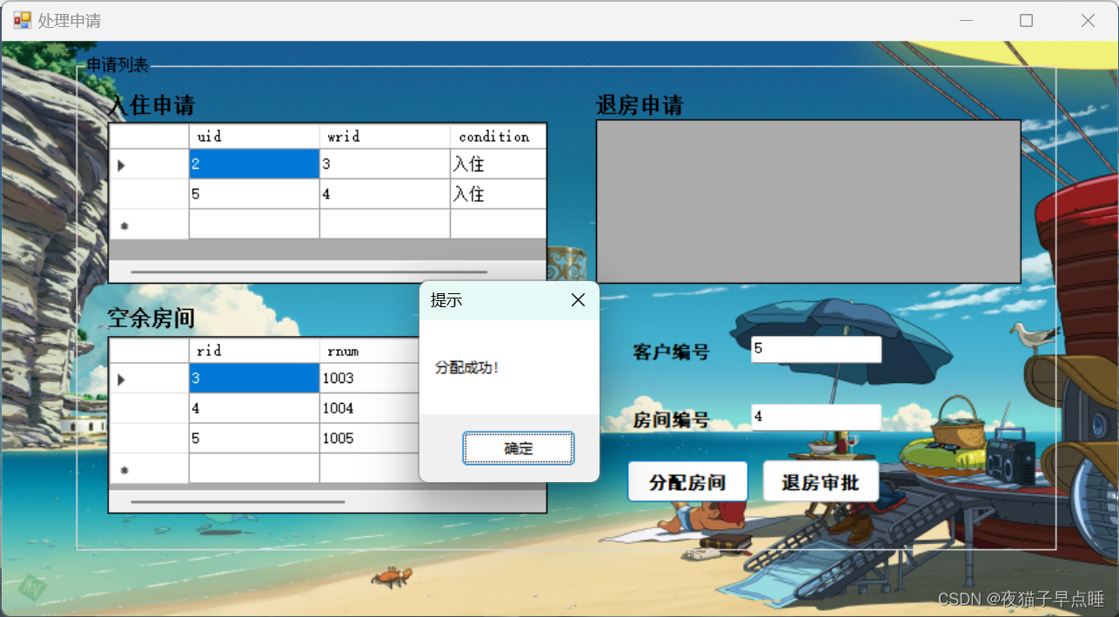
Task: Select wrid cell with value 4
Action: pyautogui.click(x=385, y=194)
